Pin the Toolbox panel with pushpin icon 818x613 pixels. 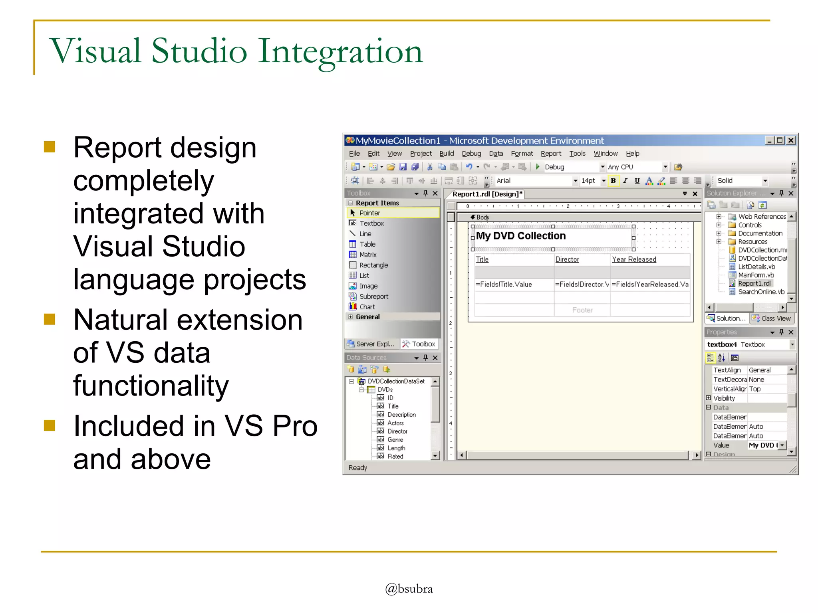pyautogui.click(x=426, y=193)
